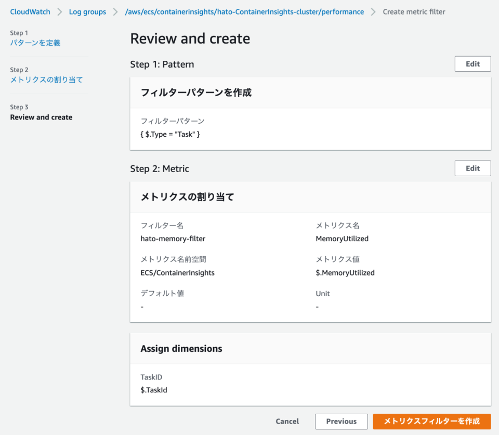Select the metric name MemoryUtilized
This screenshot has width=499, height=435.
(342, 239)
